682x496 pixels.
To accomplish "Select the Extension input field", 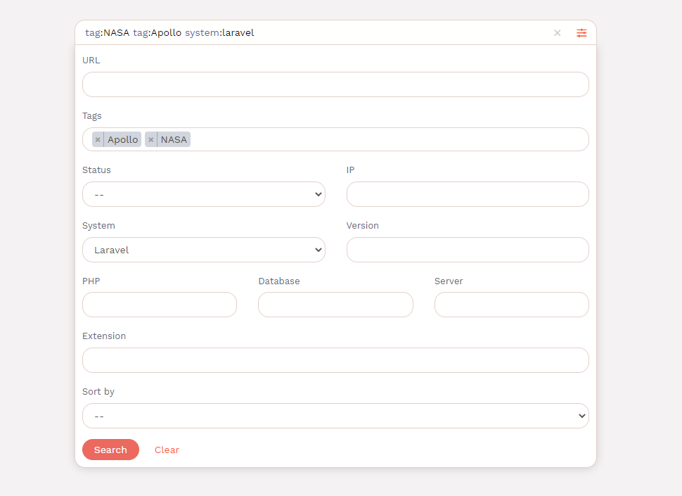I will [335, 360].
